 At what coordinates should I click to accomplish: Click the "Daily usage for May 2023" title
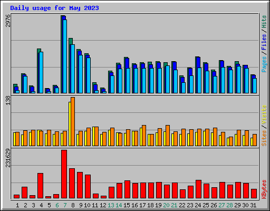tap(54, 8)
